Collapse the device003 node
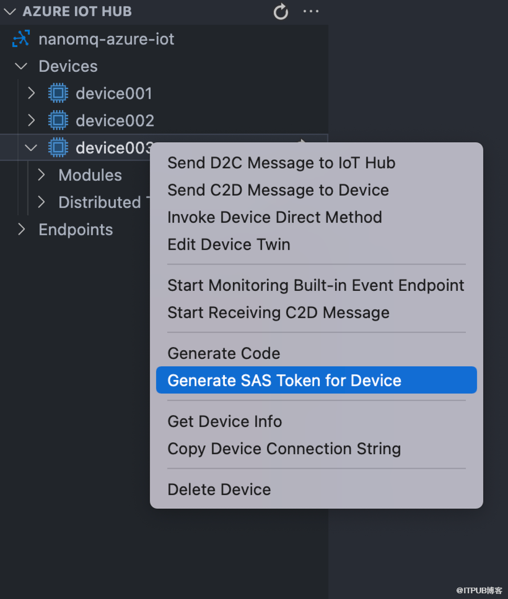508x599 pixels. click(31, 148)
